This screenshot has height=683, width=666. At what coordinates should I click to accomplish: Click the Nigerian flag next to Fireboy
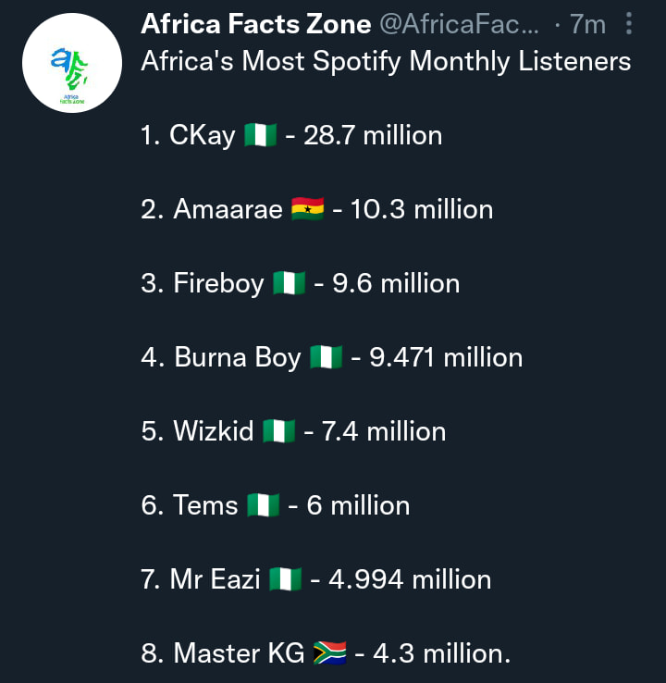[289, 282]
